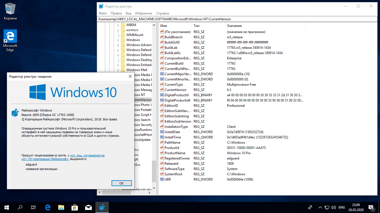Click ENG language indicator in taskbar
The width and height of the screenshot is (380, 213).
click(x=342, y=207)
